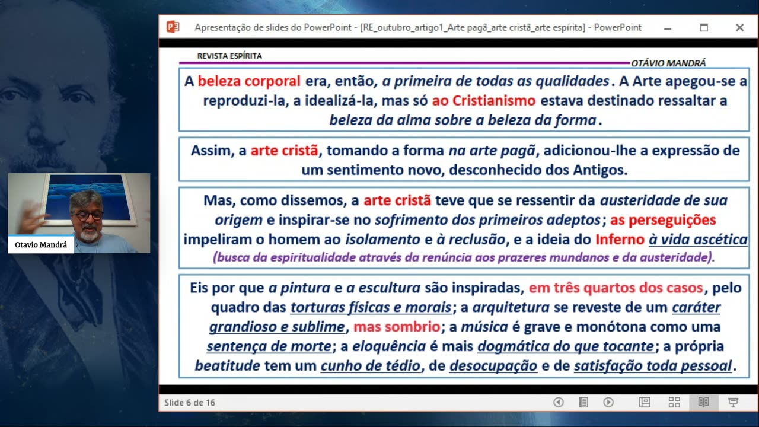Start Slide Show presentation icon
The image size is (759, 427).
(733, 402)
